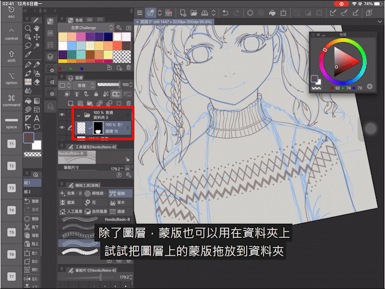The image size is (385, 289).
Task: Click the lock layer icon
Action: (x=96, y=94)
